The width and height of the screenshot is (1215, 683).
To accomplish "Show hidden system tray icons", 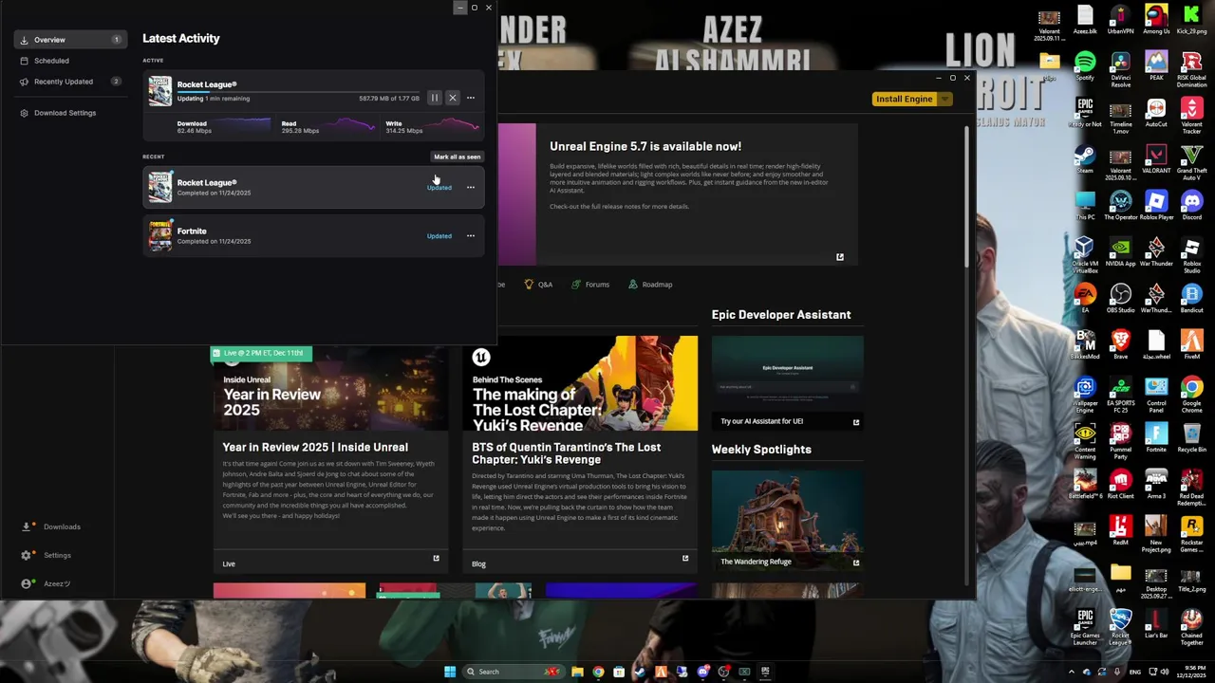I will tap(1072, 672).
